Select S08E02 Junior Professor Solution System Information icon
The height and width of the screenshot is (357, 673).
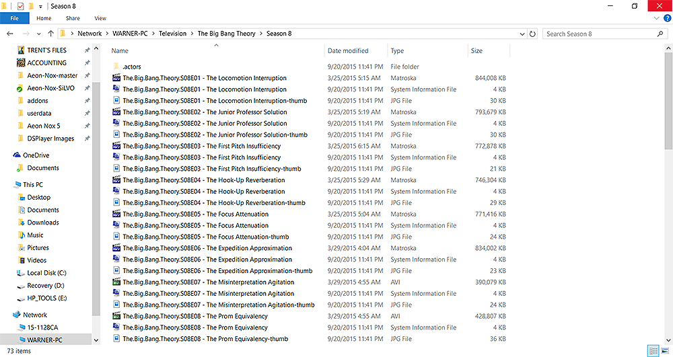116,124
